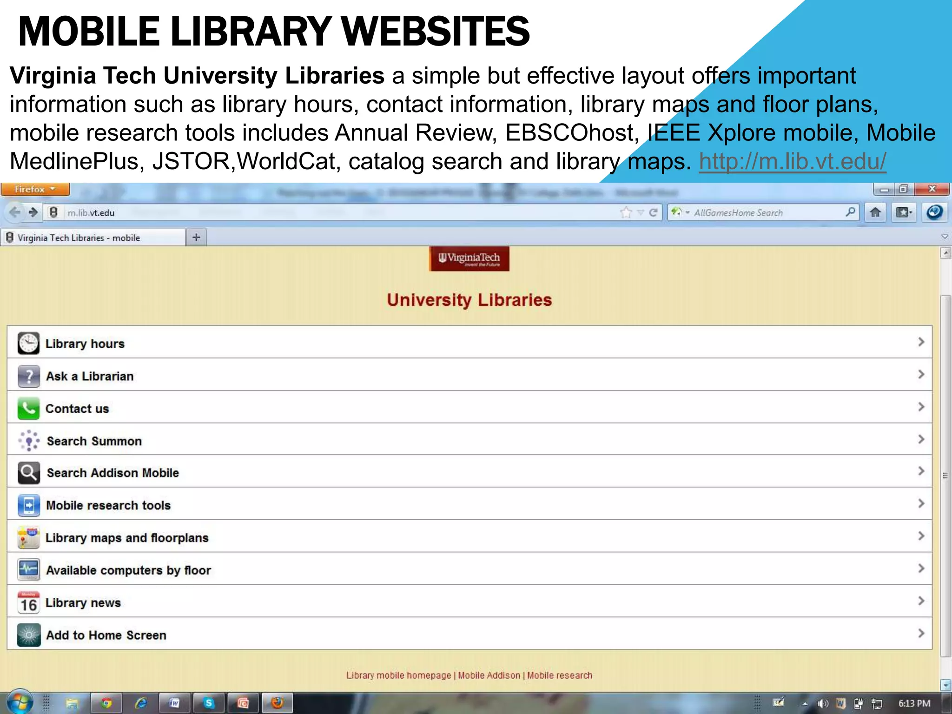Click the site identity icon in address bar

(53, 212)
